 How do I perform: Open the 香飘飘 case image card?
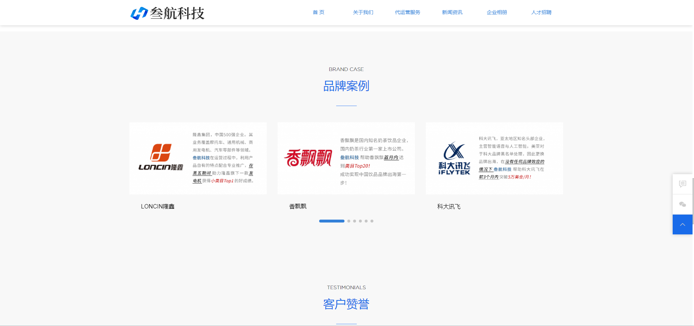[346, 158]
